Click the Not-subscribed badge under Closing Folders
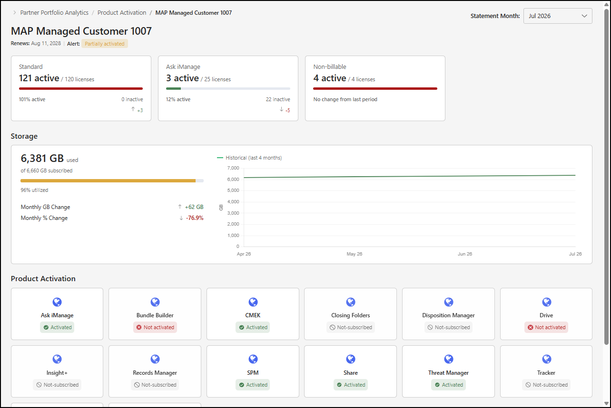The image size is (611, 408). (351, 327)
